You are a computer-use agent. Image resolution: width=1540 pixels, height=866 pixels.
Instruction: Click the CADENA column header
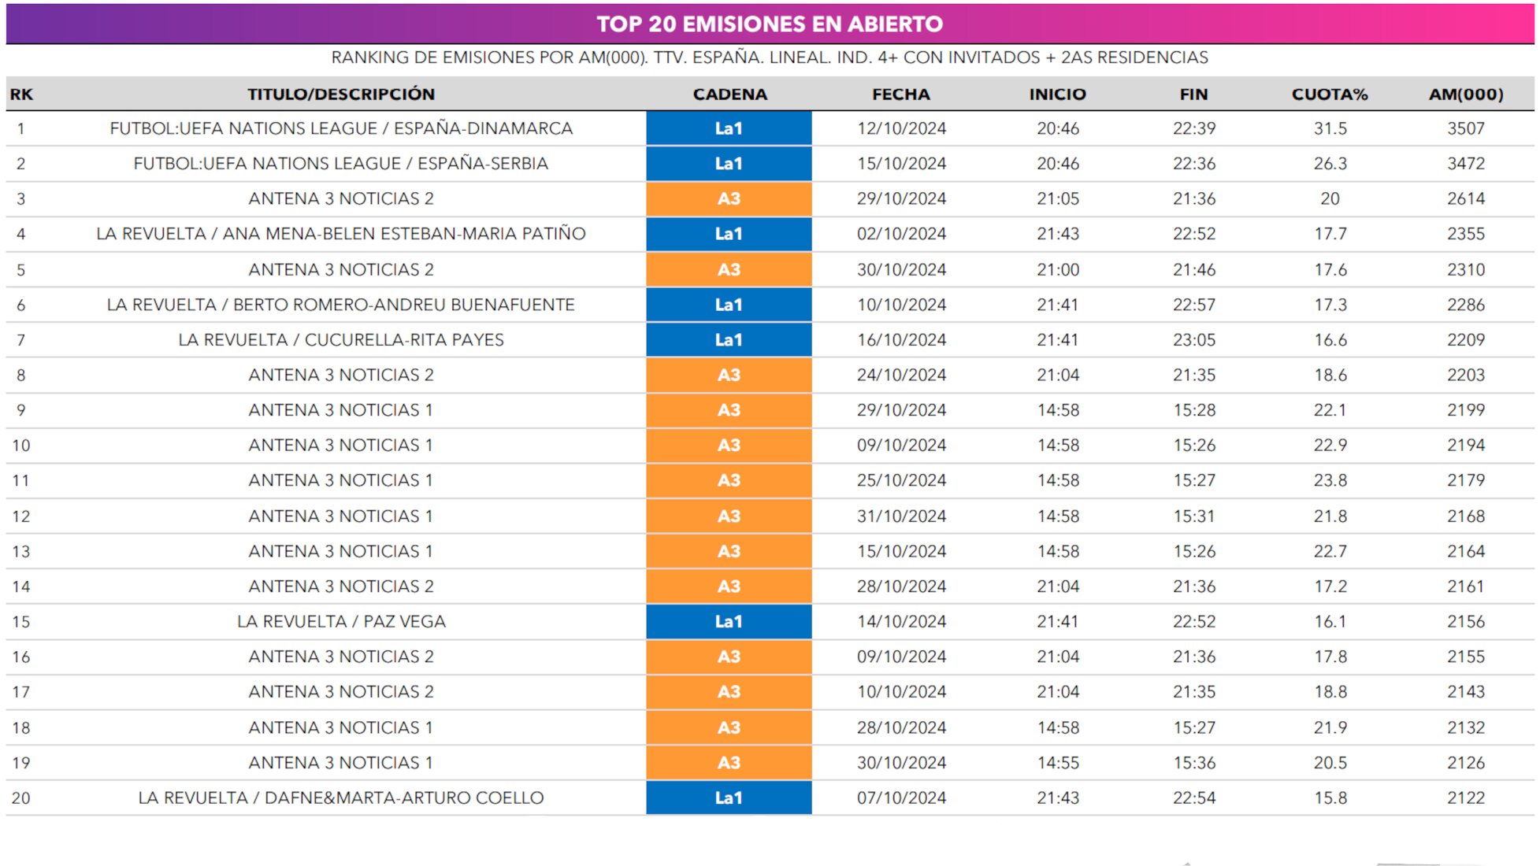[x=729, y=94]
